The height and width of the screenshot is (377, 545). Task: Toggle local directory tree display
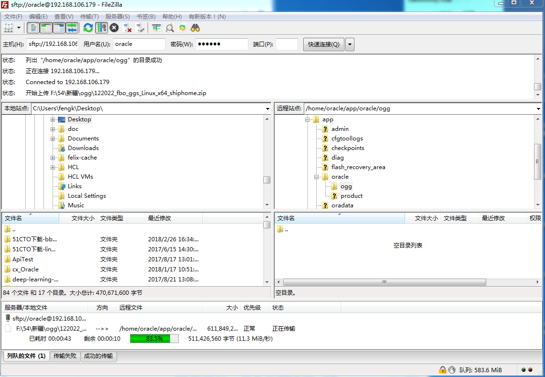point(46,28)
